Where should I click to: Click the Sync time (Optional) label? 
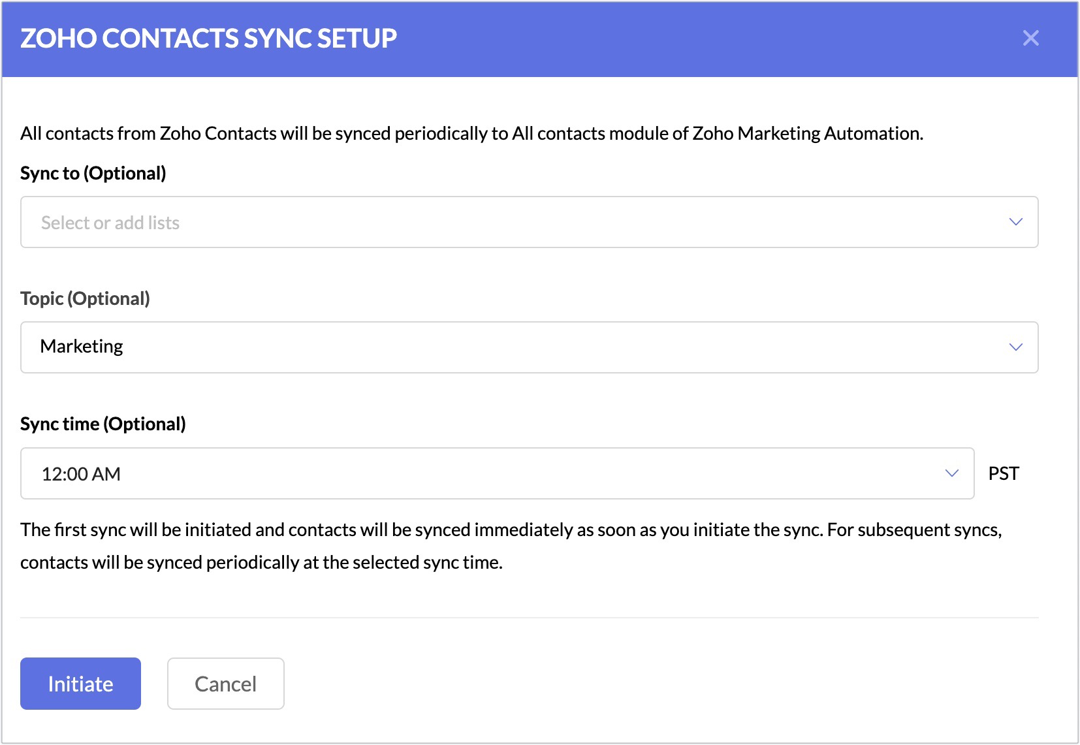click(x=103, y=424)
